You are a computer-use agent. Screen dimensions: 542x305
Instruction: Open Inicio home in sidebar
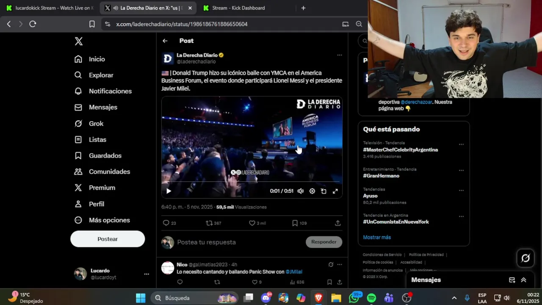(x=90, y=59)
